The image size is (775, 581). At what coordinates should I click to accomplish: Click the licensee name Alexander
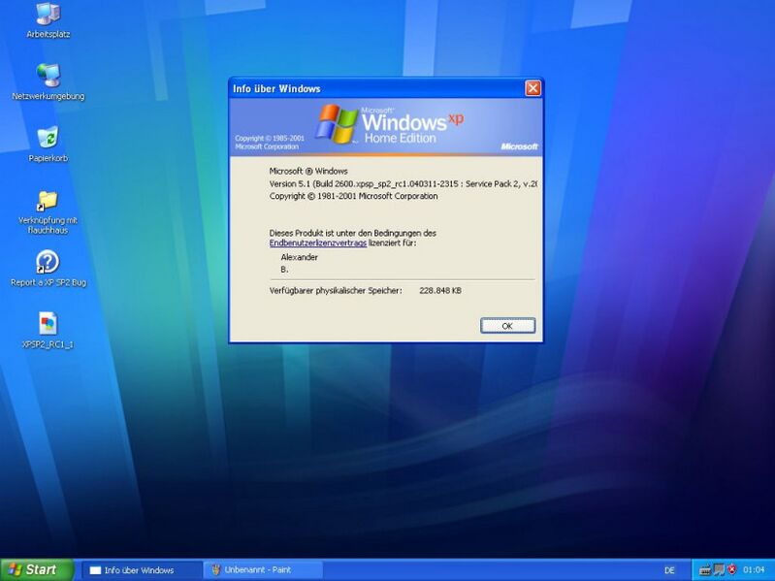point(299,257)
